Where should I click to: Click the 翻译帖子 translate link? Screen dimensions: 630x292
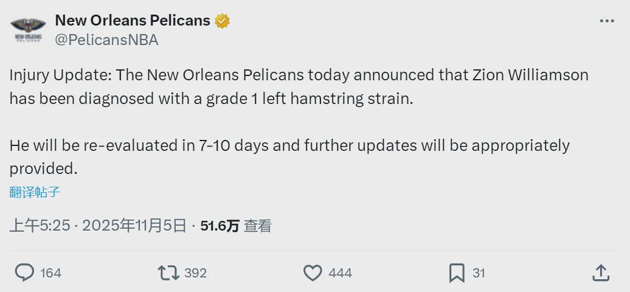(x=35, y=192)
